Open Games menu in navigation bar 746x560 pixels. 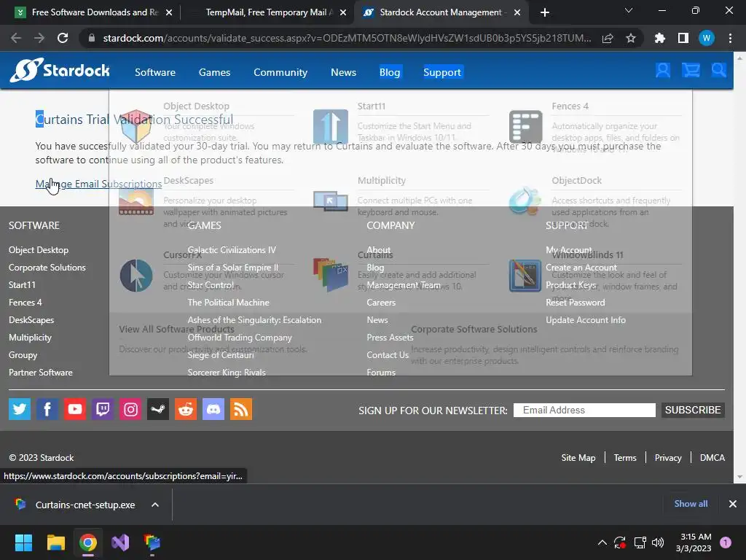pos(215,72)
